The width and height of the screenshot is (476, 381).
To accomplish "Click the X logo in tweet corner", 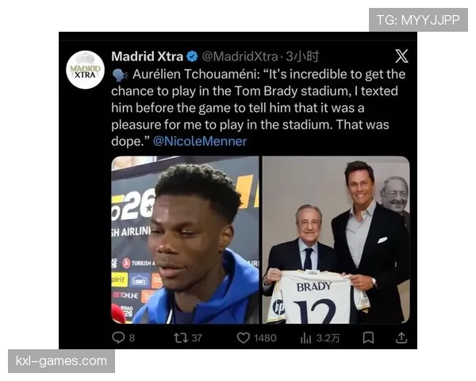I will point(401,56).
